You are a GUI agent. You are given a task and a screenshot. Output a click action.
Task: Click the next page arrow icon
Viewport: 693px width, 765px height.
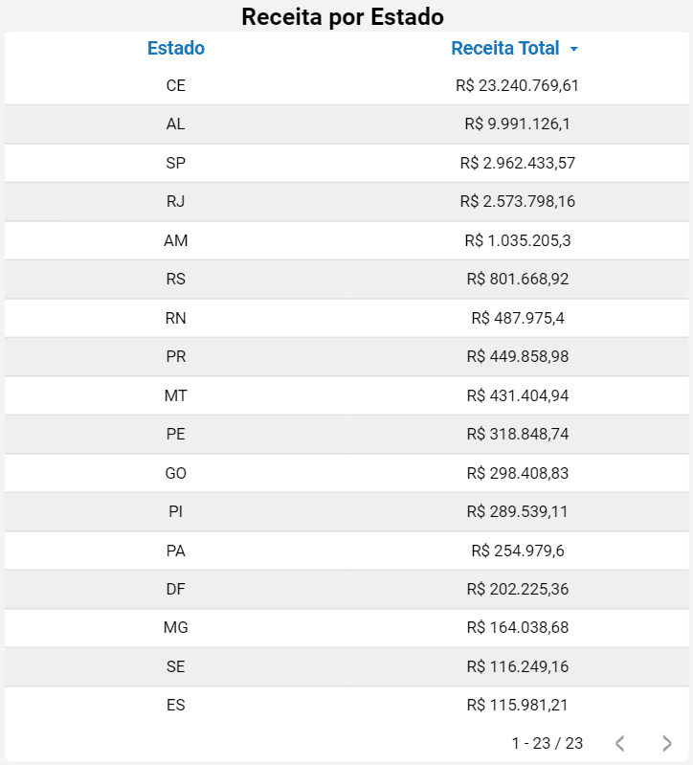(x=667, y=743)
